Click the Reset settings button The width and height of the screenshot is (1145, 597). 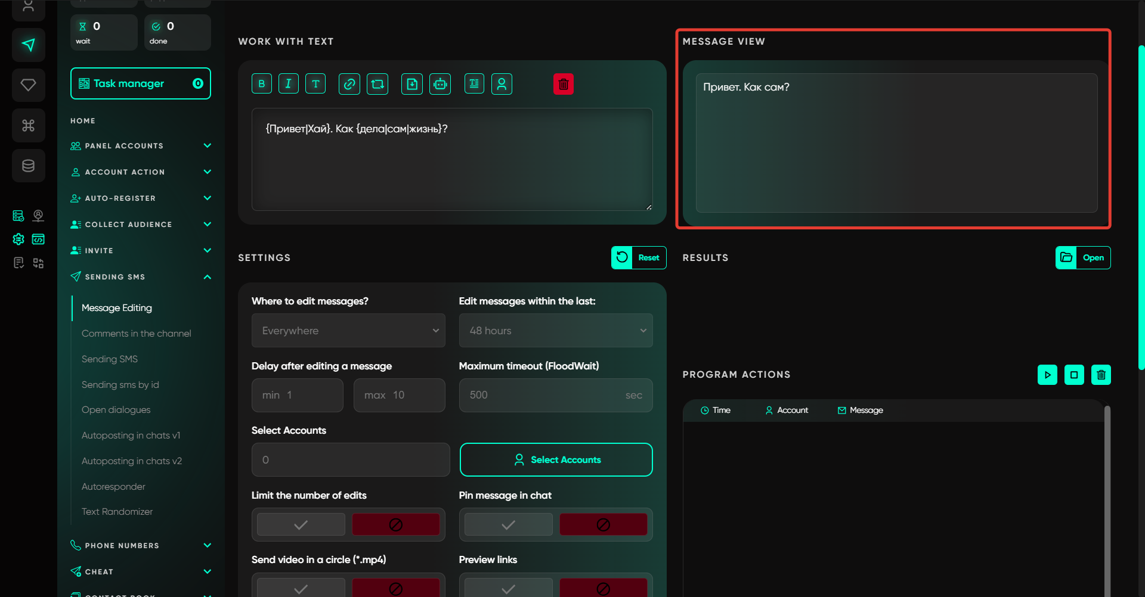pyautogui.click(x=639, y=257)
